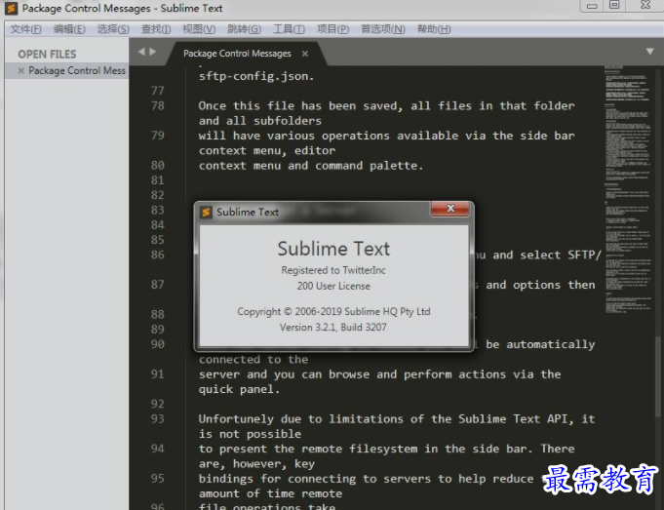Close the Sublime Text about dialog
This screenshot has height=510, width=664.
(450, 209)
